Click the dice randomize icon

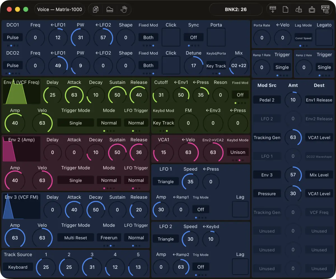click(298, 10)
